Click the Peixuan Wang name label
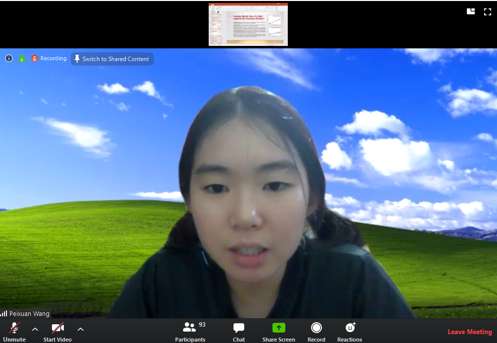497x343 pixels. (29, 313)
